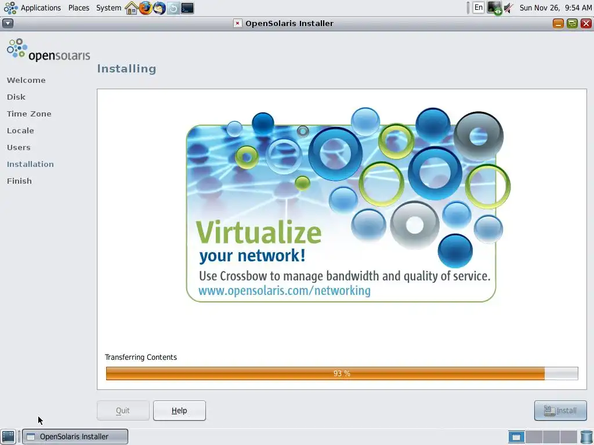The width and height of the screenshot is (594, 445).
Task: Launch Firefox from the top panel
Action: coord(146,8)
